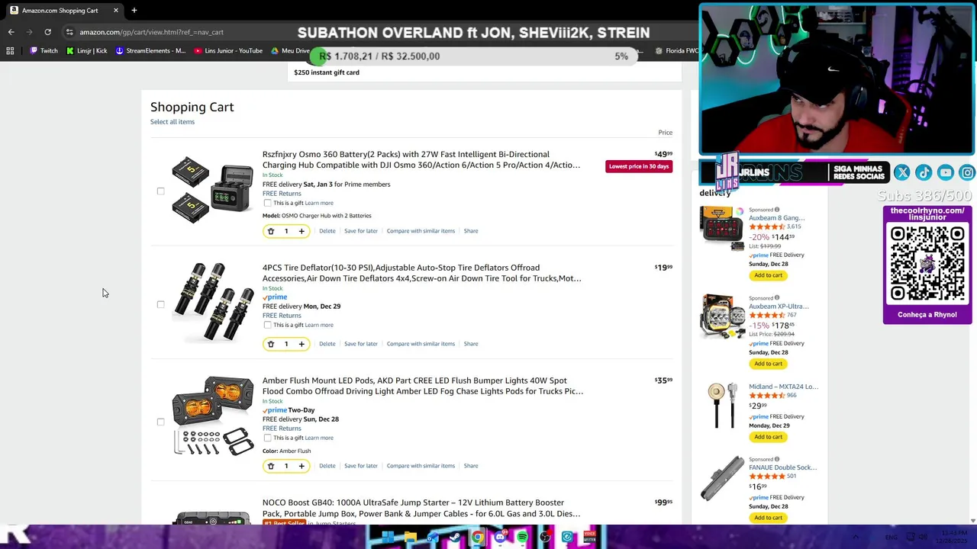Add Midland MXTA24 to cart
This screenshot has width=977, height=549.
768,437
